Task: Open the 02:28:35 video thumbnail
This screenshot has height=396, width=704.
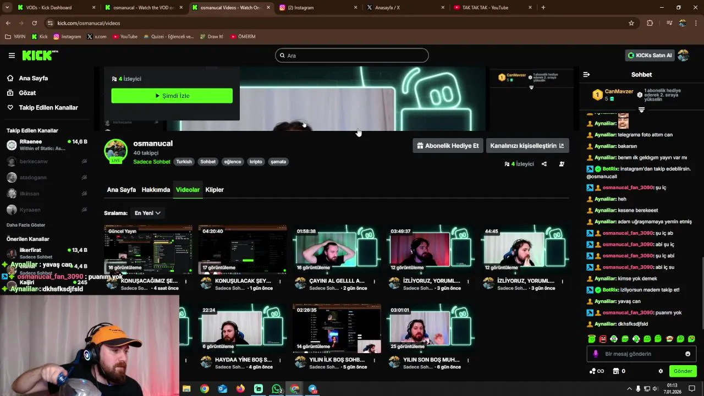Action: (336, 328)
